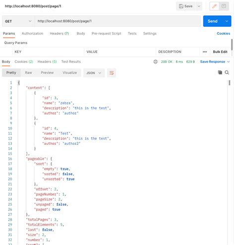Open the GET method dropdown
235x245 pixels.
pos(18,21)
